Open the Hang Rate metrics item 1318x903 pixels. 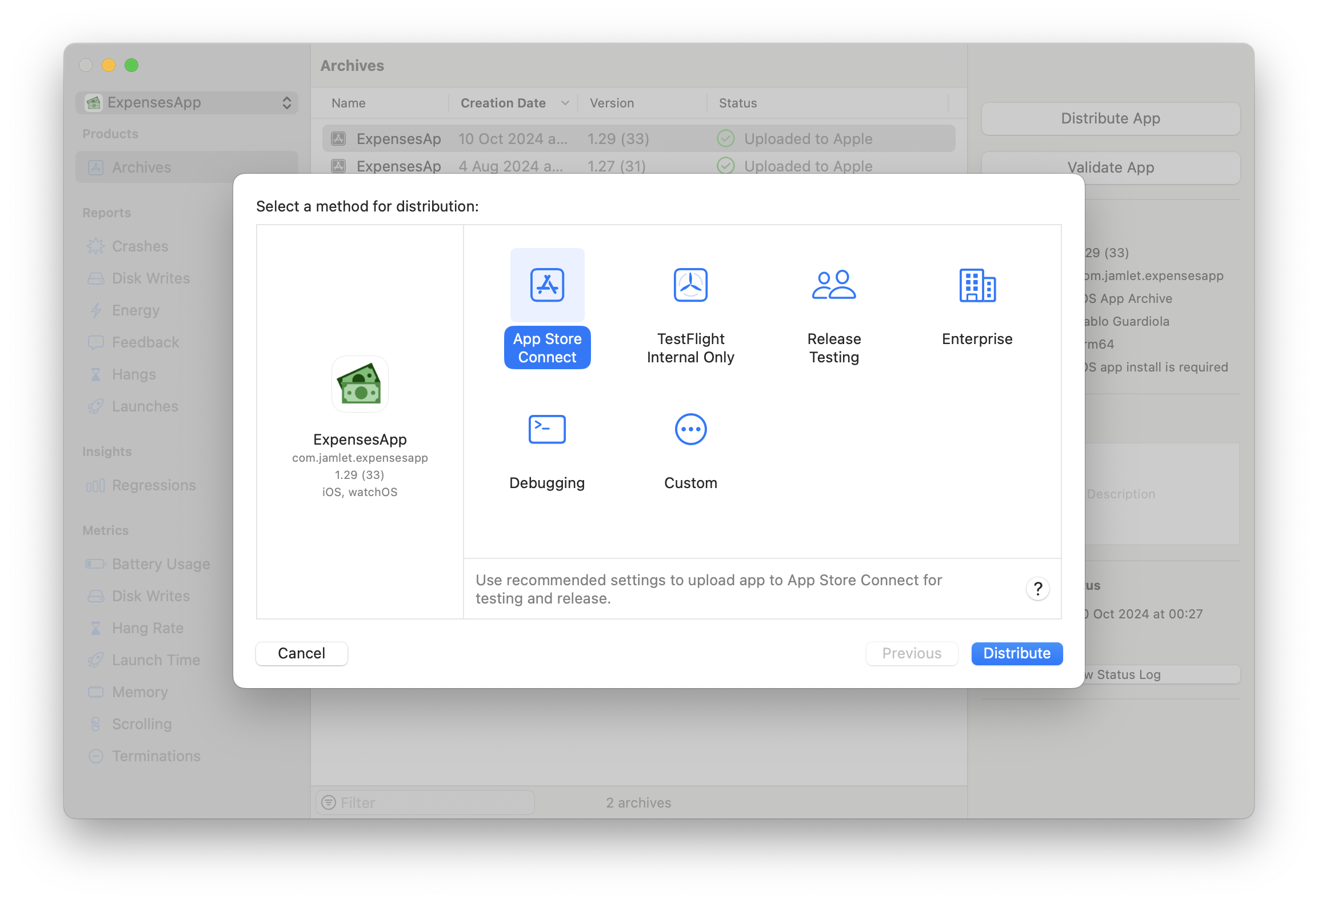click(x=147, y=628)
